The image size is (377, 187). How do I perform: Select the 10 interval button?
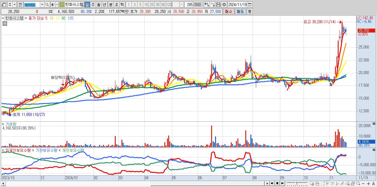coord(146,5)
